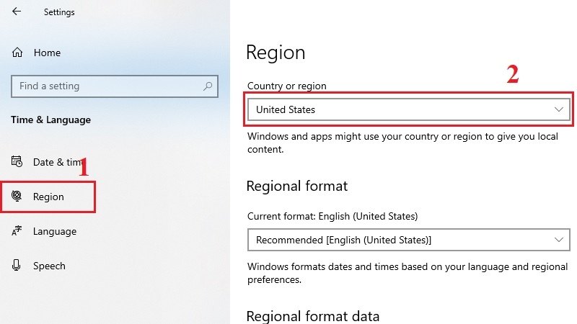Click text about local content
Image resolution: width=577 pixels, height=324 pixels.
[x=402, y=143]
